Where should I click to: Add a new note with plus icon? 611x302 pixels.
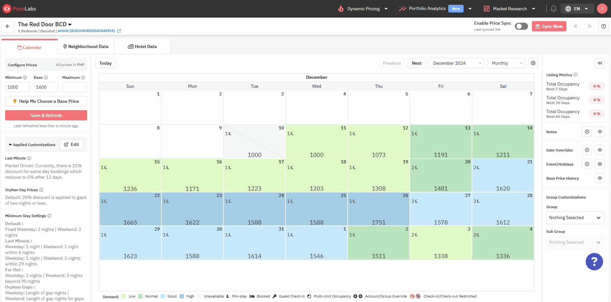pos(587,132)
